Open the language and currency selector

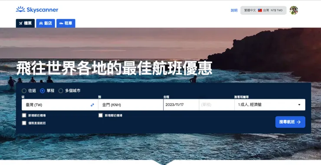pos(263,10)
